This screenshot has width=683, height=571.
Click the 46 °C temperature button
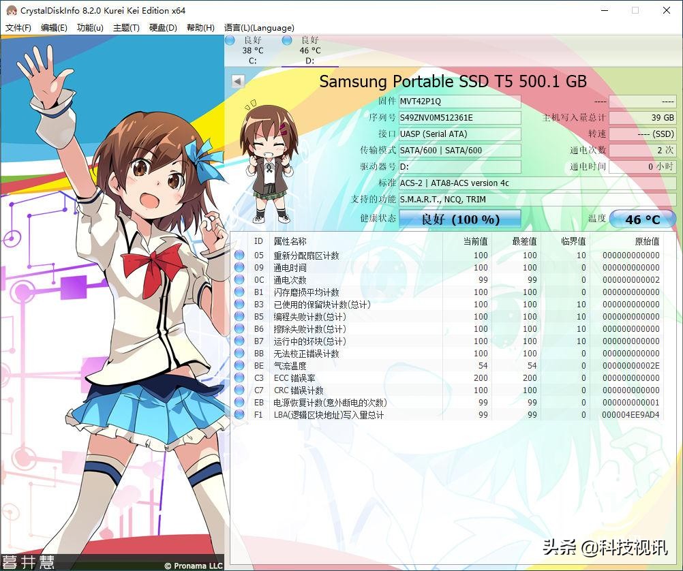coord(642,219)
